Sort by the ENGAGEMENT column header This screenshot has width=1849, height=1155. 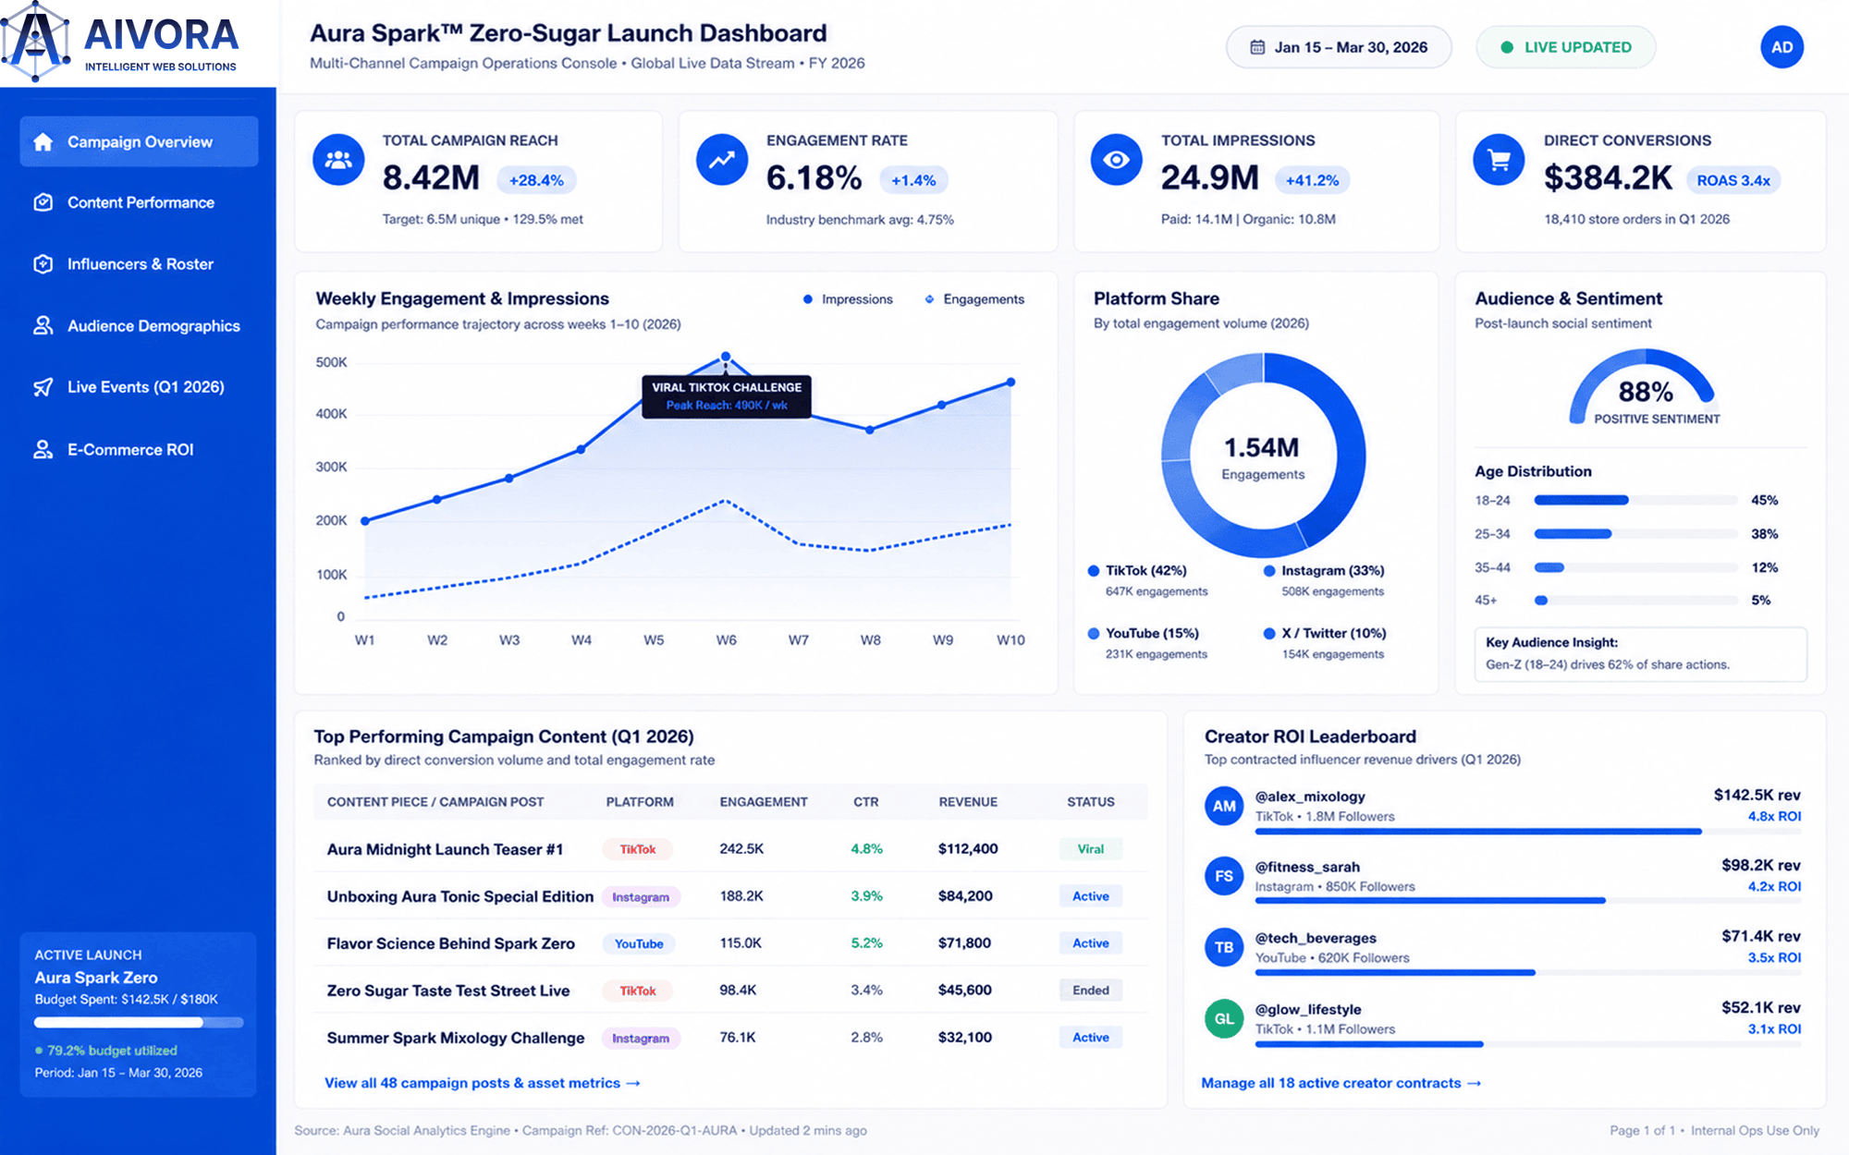(764, 802)
